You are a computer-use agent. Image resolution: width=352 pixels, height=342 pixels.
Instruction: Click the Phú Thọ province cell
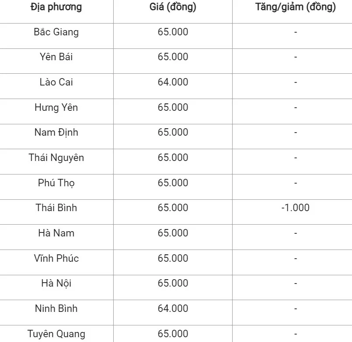56,183
